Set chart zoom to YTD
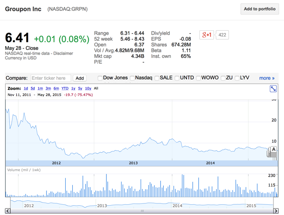 point(65,88)
